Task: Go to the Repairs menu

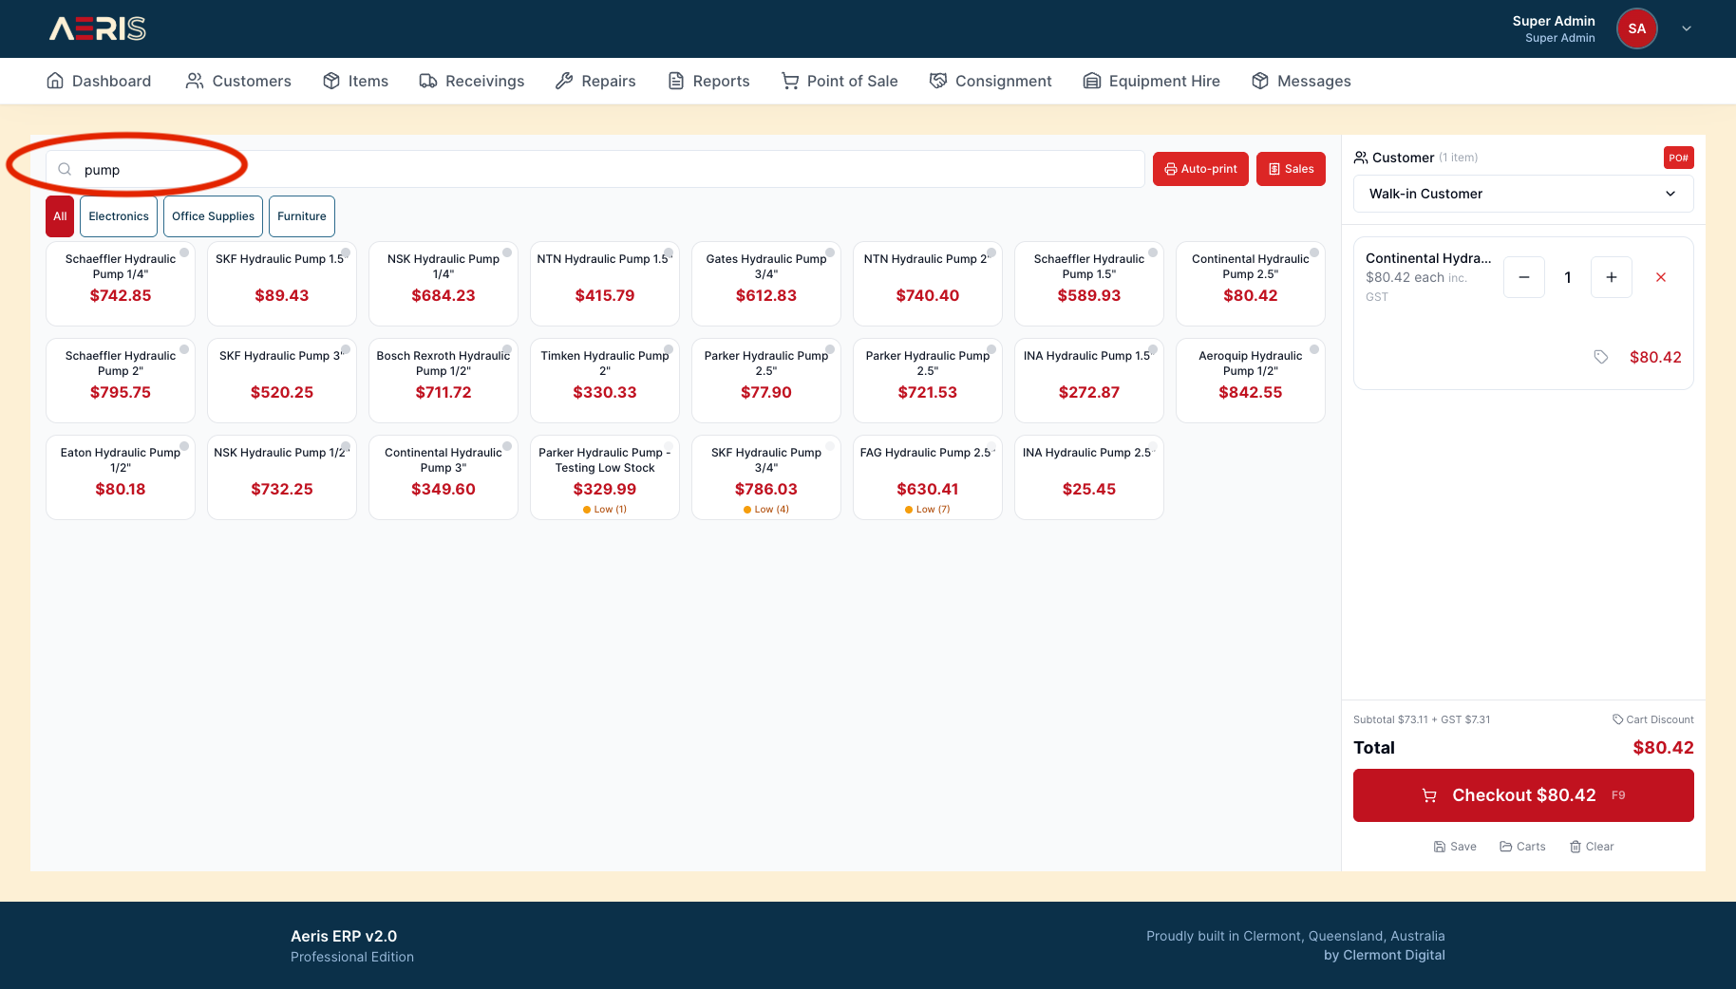Action: pos(595,81)
